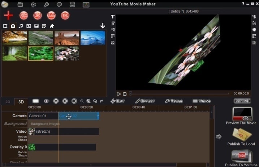Viewport: 259px width, 167px height.
Task: Open the lyrics/text media tab icon
Action: (44, 26)
